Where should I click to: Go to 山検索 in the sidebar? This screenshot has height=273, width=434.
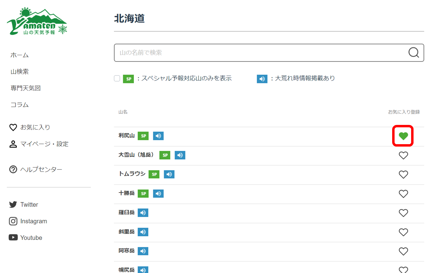point(20,72)
